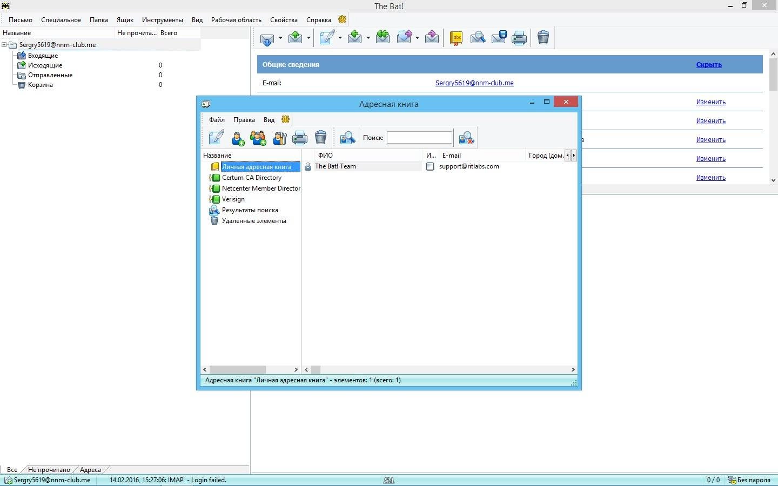Open the forward message dropdown arrow
The height and width of the screenshot is (486, 778).
point(417,38)
